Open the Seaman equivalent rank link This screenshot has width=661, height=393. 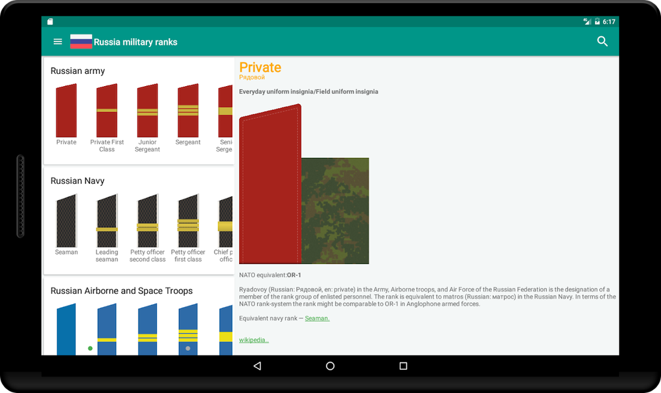317,318
